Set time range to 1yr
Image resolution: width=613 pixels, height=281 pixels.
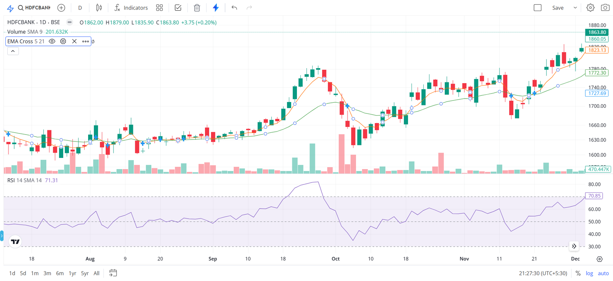point(72,273)
